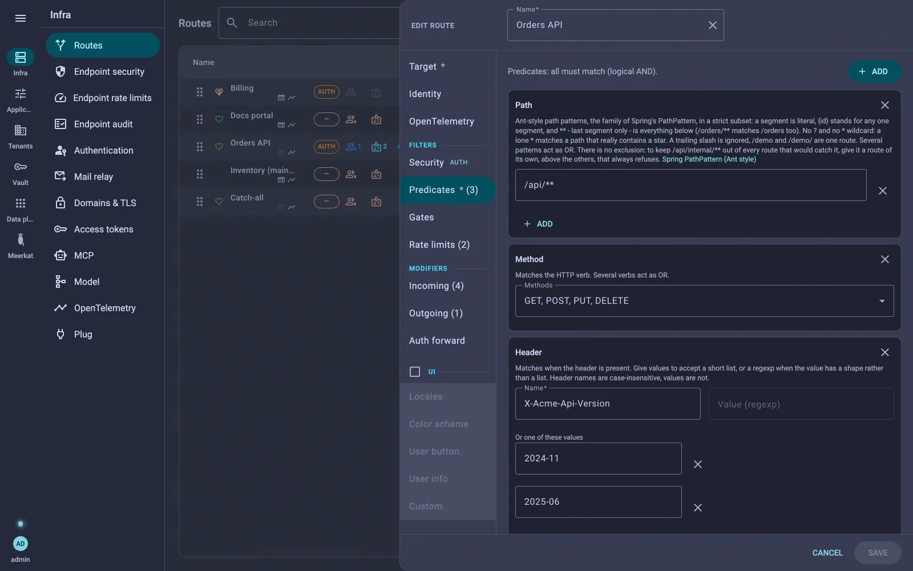The height and width of the screenshot is (571, 913).
Task: Remove the Header predicate card
Action: coord(885,352)
